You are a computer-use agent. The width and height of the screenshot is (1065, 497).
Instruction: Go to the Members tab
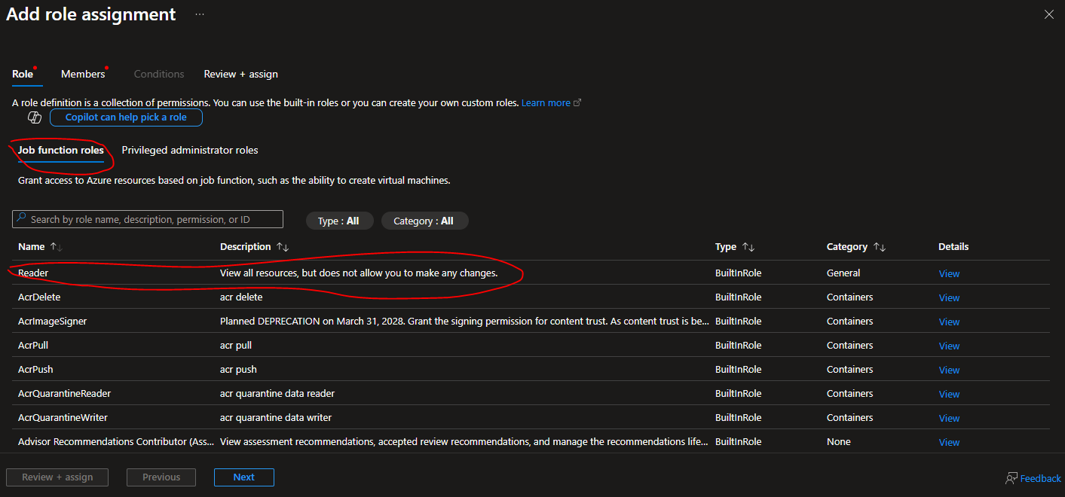(83, 74)
